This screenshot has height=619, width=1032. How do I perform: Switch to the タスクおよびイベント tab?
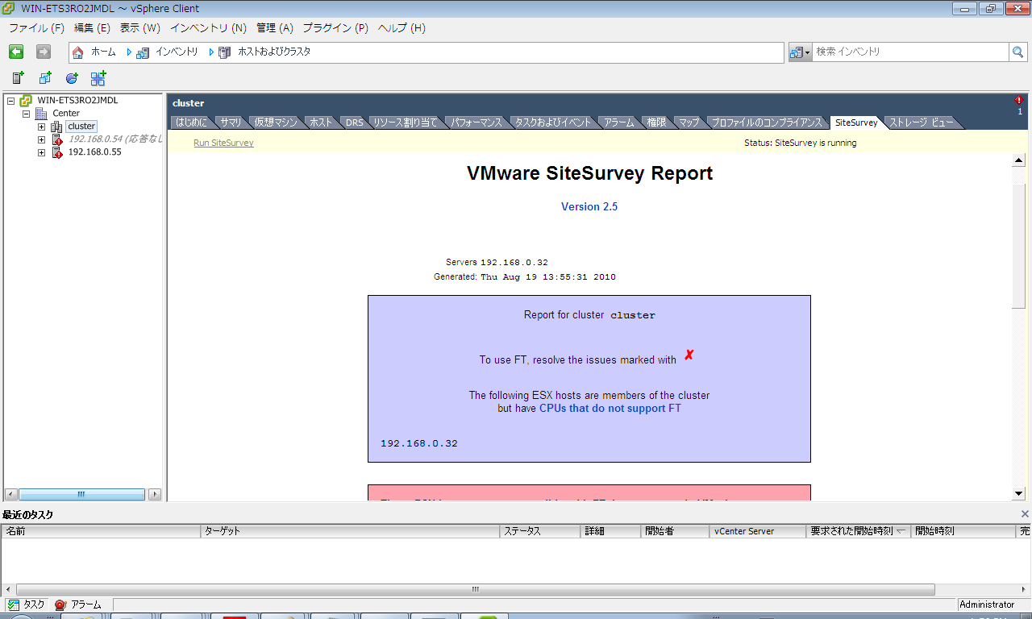click(x=553, y=123)
